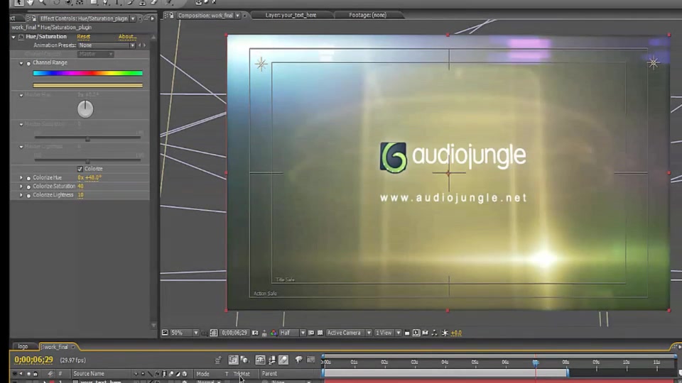Toggle Channel Range stopwatch
Image resolution: width=682 pixels, height=383 pixels.
point(28,63)
